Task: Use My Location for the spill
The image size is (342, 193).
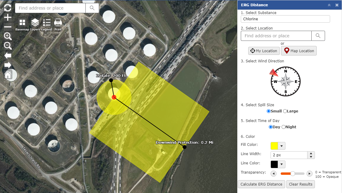Action: [x=264, y=51]
